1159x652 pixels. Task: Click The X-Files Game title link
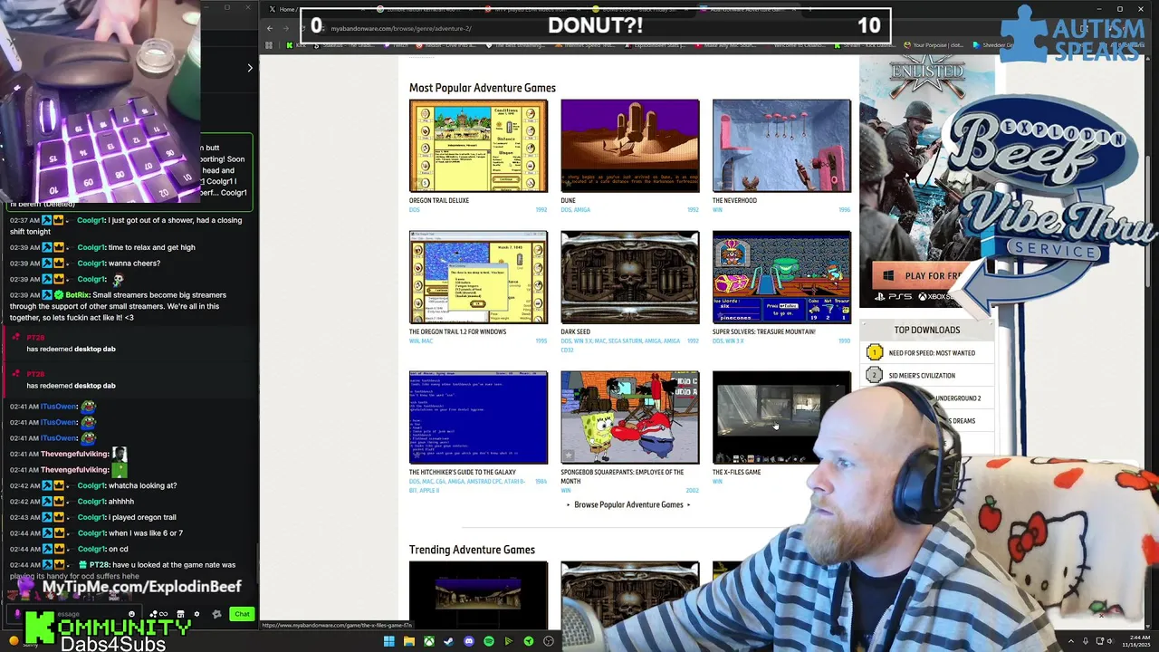pos(736,472)
